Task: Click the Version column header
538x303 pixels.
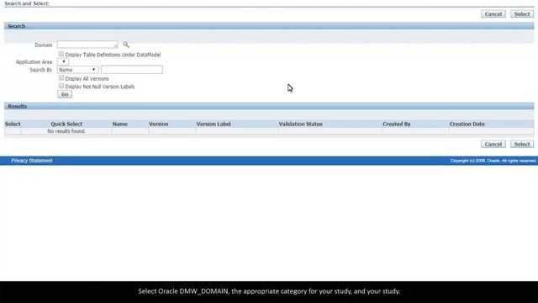Action: click(159, 124)
